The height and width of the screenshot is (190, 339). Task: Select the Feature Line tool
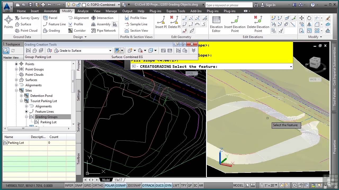(54, 24)
